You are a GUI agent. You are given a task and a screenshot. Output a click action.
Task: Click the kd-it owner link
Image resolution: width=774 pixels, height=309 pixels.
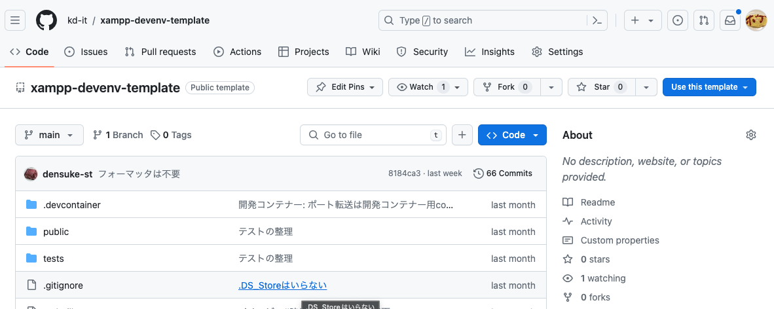pos(77,20)
